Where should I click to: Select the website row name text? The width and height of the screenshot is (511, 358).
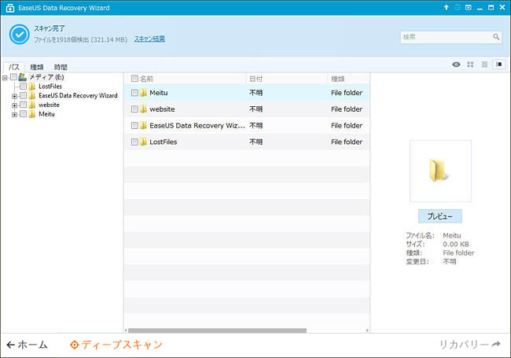point(162,109)
